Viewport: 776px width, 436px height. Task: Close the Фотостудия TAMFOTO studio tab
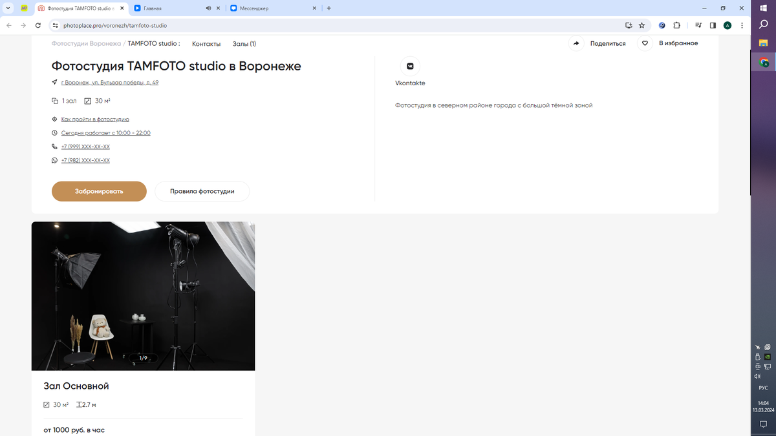[121, 8]
